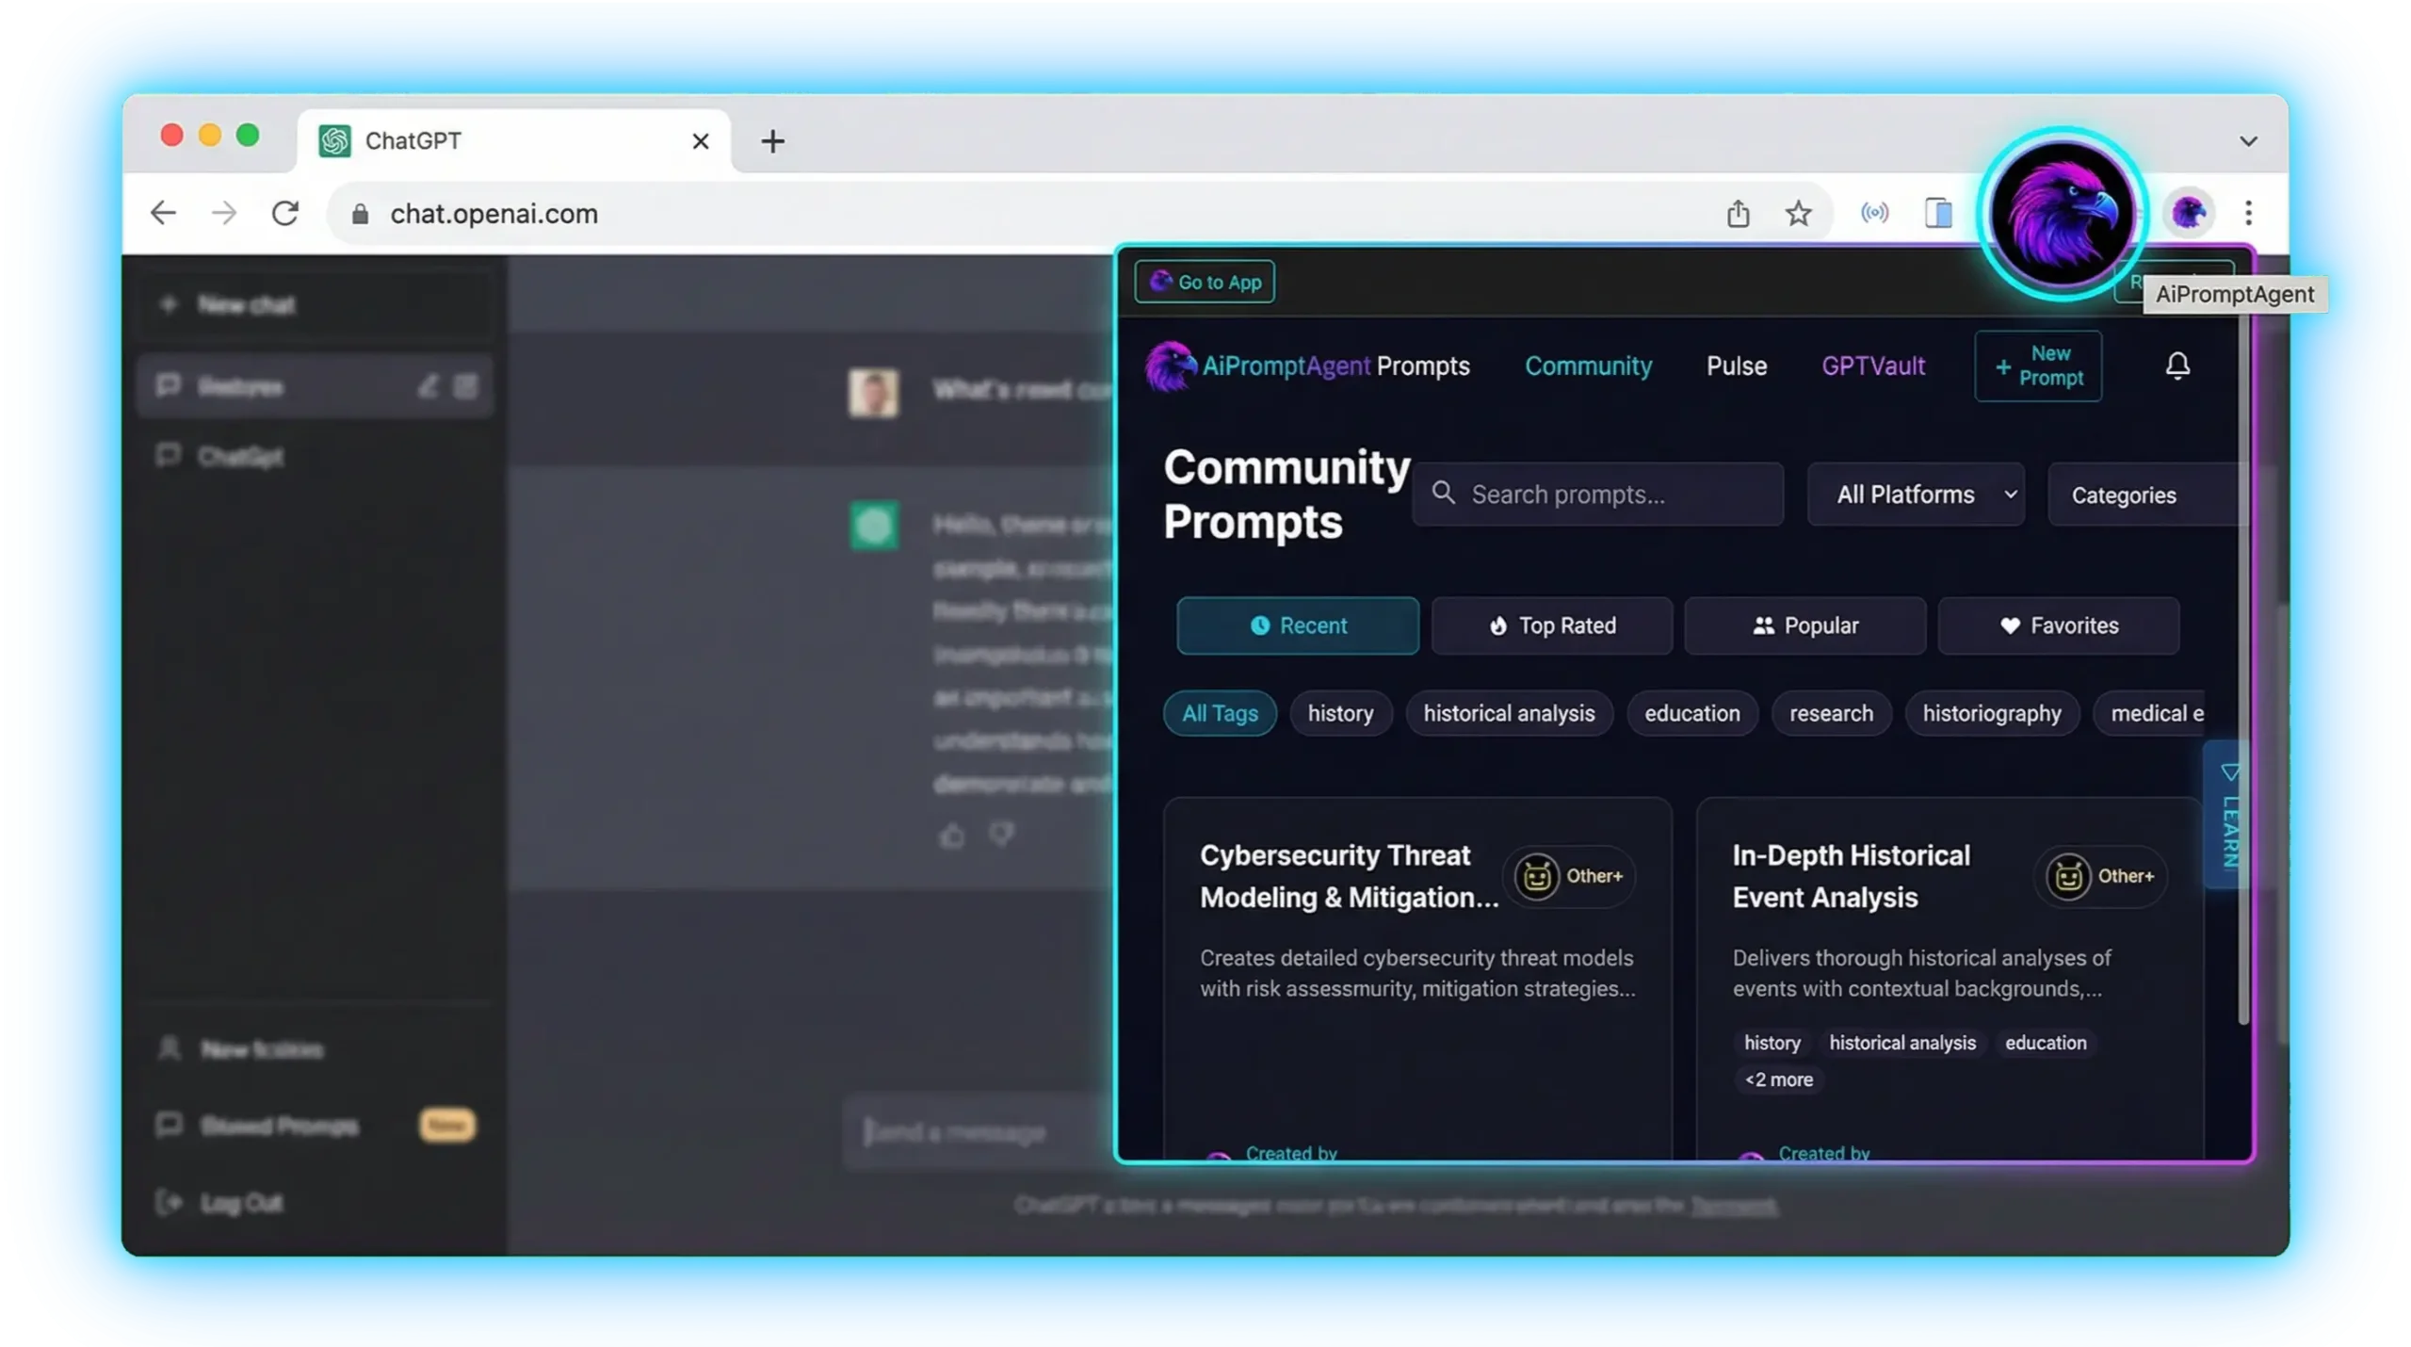Click delete icon on selected chat
Image resolution: width=2411 pixels, height=1347 pixels.
[465, 386]
